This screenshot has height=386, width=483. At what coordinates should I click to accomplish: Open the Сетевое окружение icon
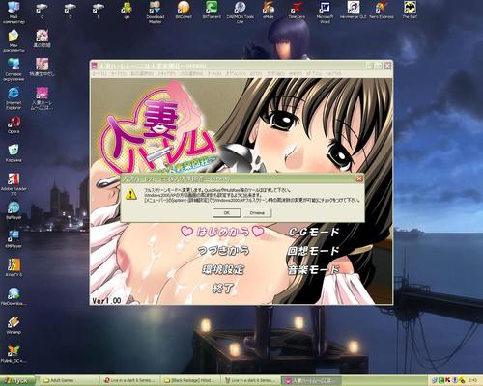click(x=14, y=69)
